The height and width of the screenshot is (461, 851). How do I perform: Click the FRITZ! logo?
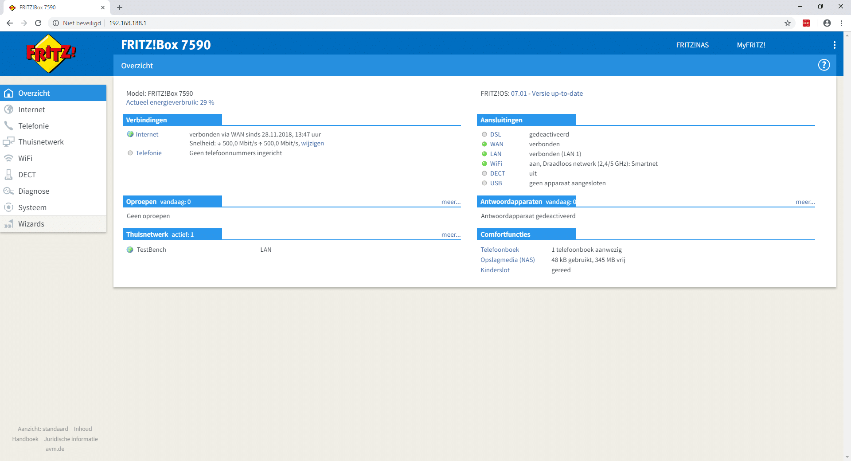[51, 54]
